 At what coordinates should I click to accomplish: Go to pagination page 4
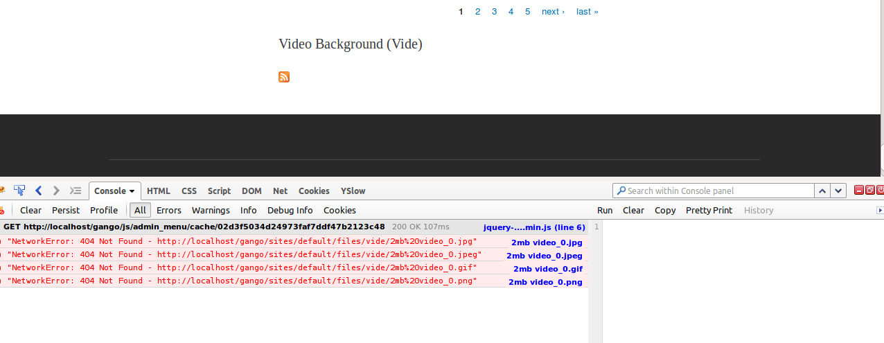(x=511, y=11)
